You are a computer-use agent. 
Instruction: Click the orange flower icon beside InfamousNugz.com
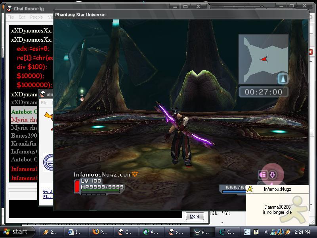pyautogui.click(x=135, y=174)
